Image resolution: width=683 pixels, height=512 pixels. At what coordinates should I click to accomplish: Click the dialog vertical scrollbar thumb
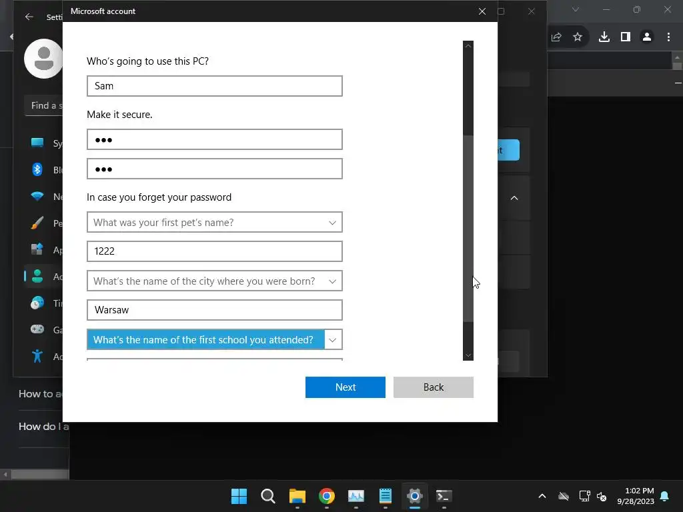pyautogui.click(x=468, y=229)
